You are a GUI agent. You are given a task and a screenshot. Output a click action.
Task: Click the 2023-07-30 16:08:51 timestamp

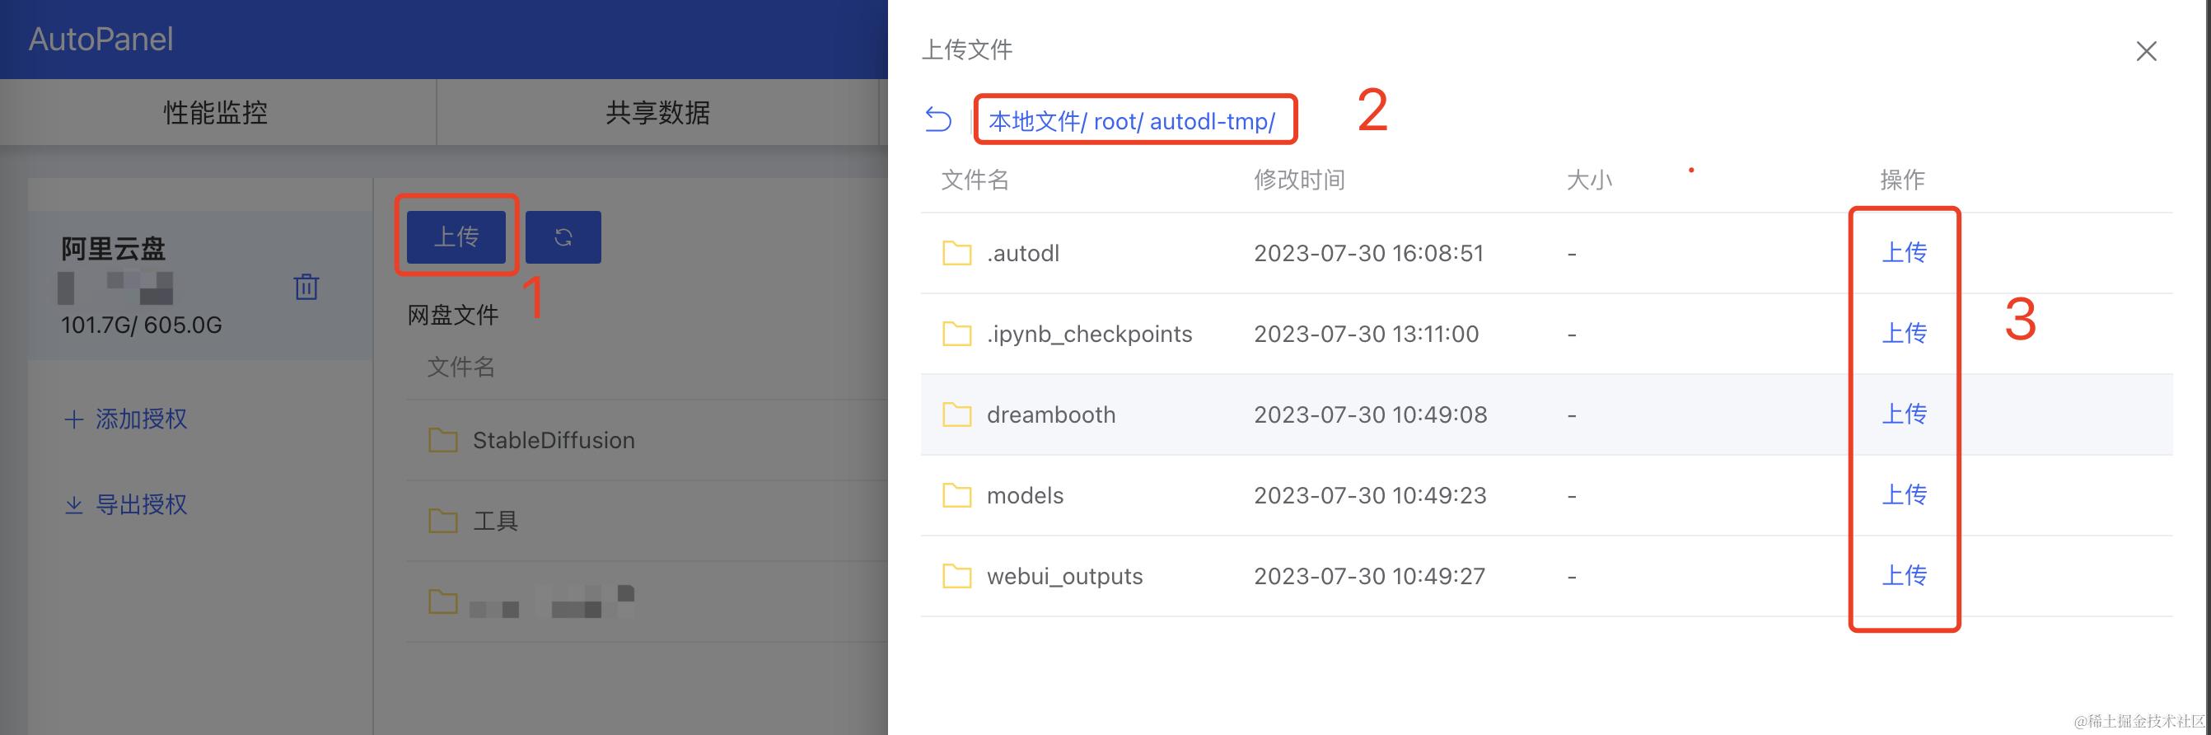click(1369, 253)
